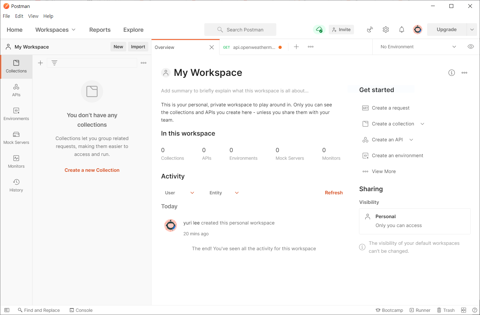Go to Reports
The image size is (480, 315).
[100, 30]
